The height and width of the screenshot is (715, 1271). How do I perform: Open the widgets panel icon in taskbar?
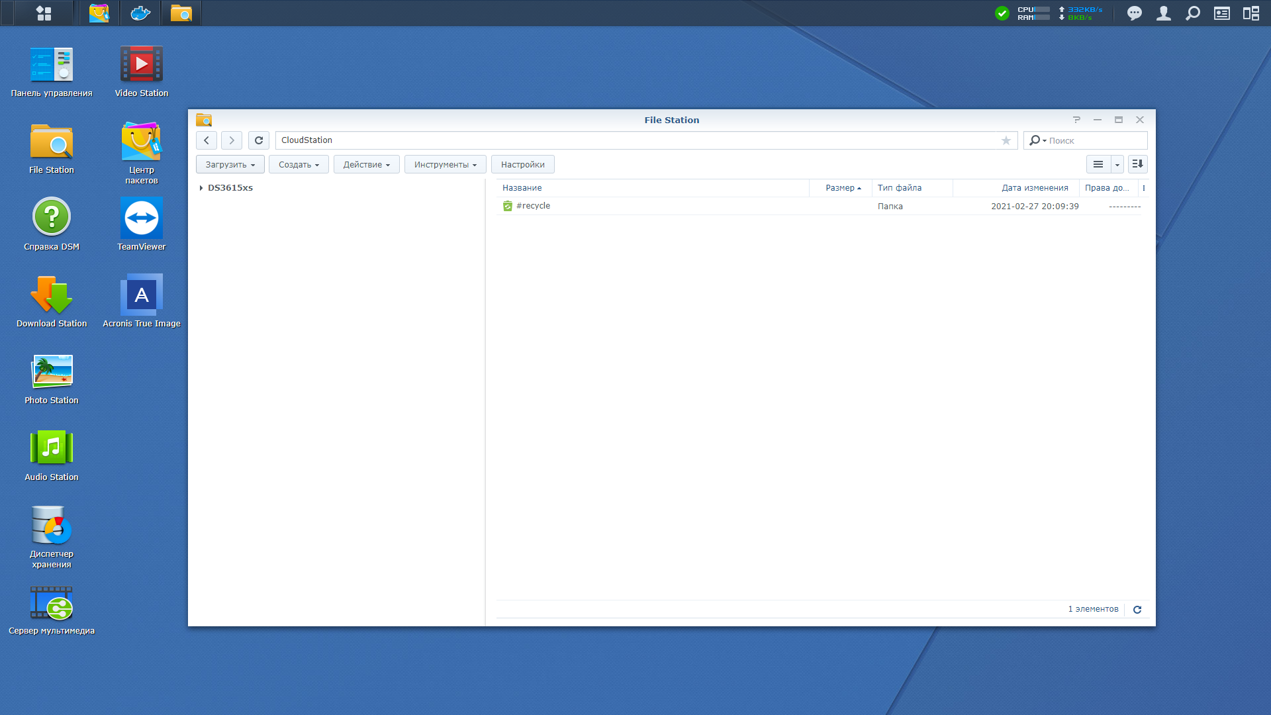pyautogui.click(x=1250, y=13)
